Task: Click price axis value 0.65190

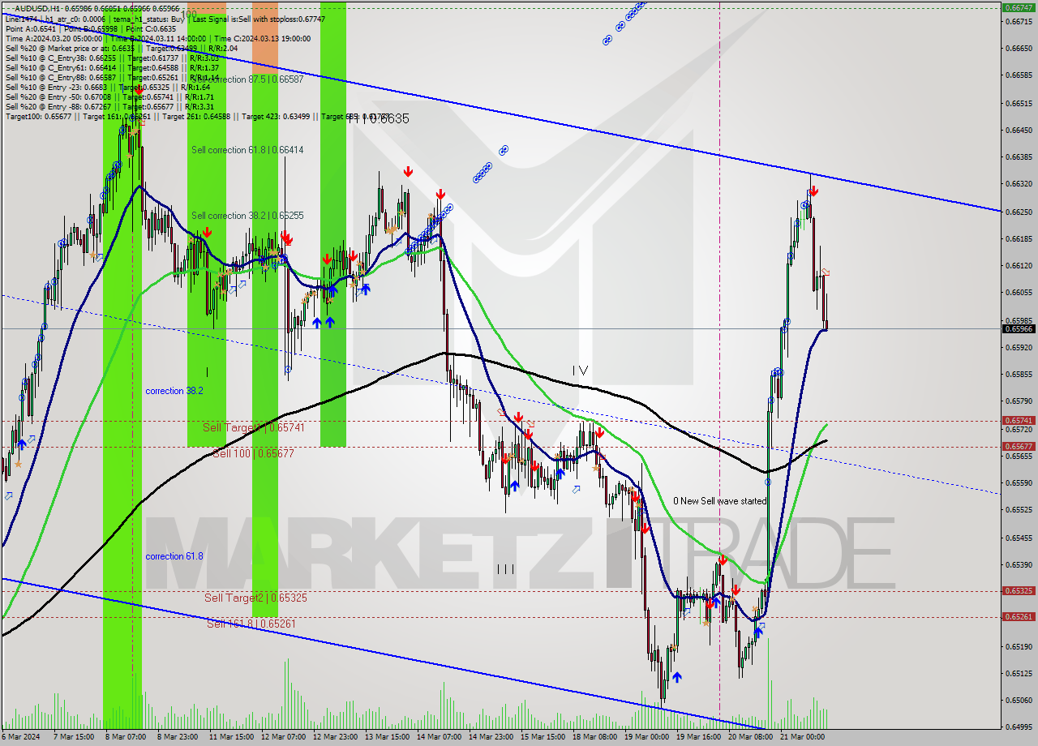Action: coord(1019,646)
